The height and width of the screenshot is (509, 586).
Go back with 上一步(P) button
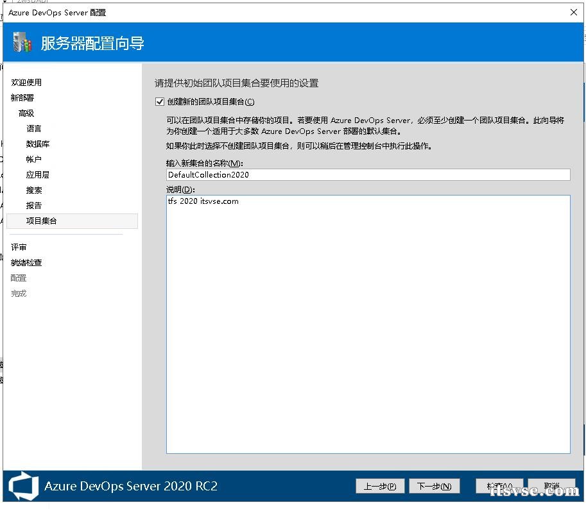(x=380, y=486)
